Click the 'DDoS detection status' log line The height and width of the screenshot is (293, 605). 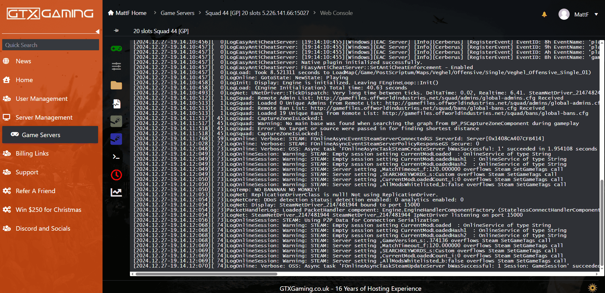[298, 200]
